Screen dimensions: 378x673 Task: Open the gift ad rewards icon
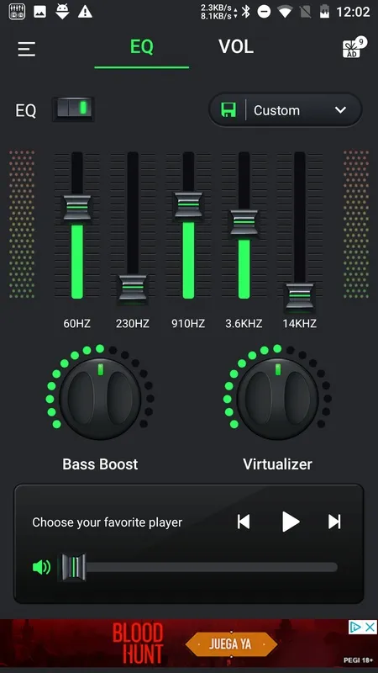click(x=354, y=48)
